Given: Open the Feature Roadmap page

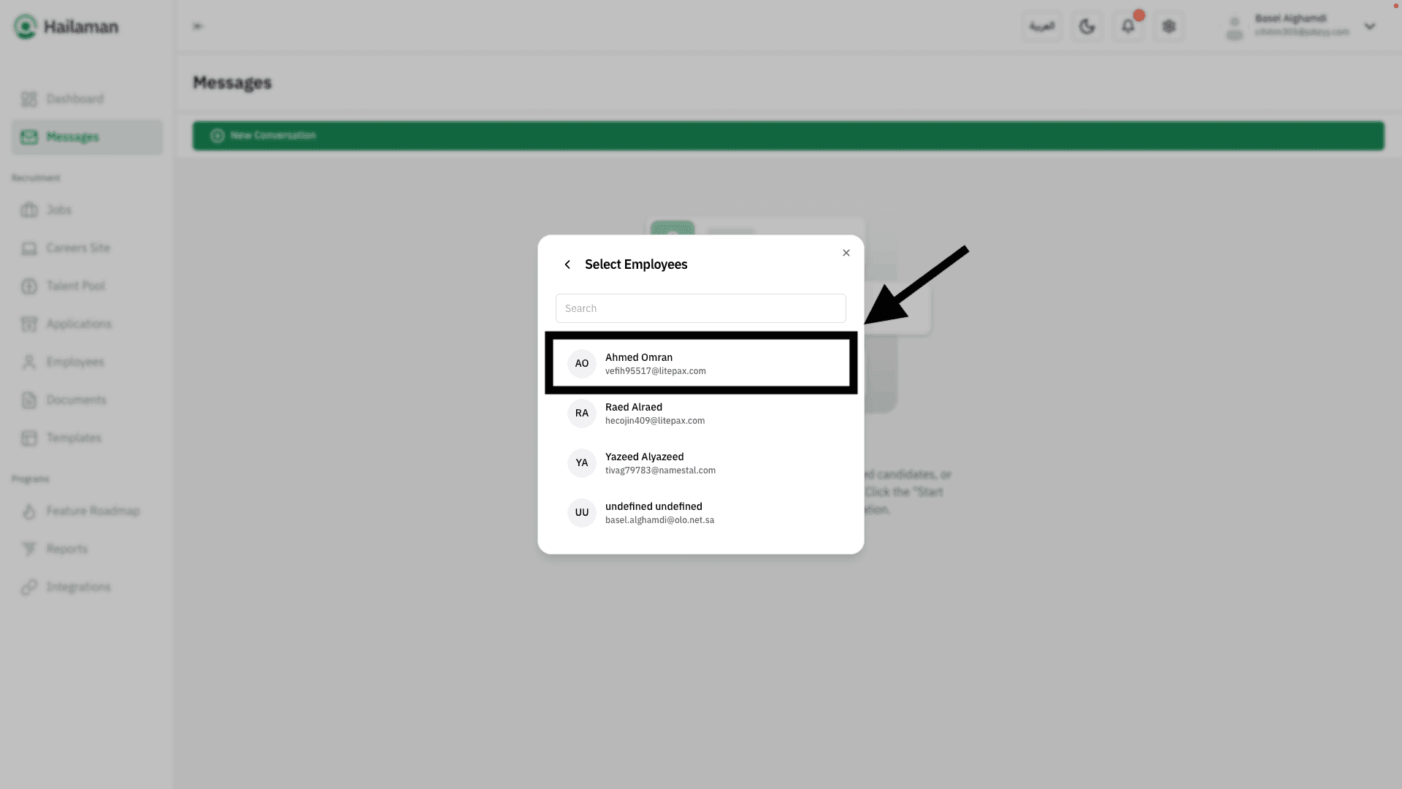Looking at the screenshot, I should pyautogui.click(x=92, y=511).
